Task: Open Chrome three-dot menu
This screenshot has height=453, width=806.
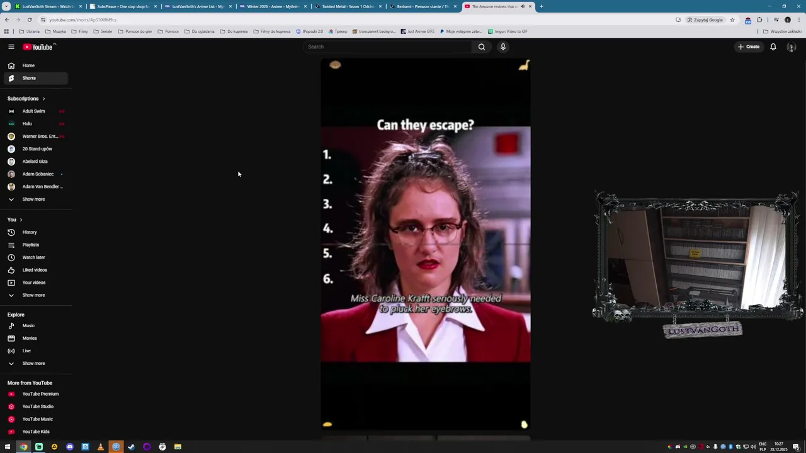Action: pos(799,20)
